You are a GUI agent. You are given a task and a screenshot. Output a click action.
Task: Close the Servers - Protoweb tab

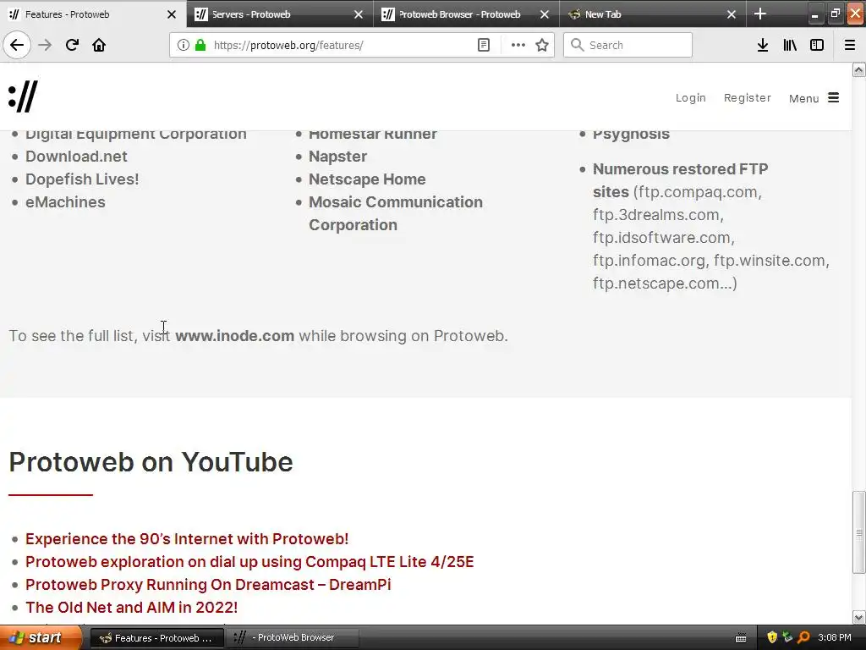(359, 14)
